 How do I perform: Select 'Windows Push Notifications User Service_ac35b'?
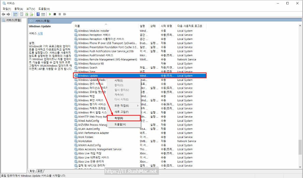[x=140, y=51]
